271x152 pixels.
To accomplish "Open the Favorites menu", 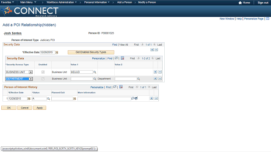I will pos(8,3).
